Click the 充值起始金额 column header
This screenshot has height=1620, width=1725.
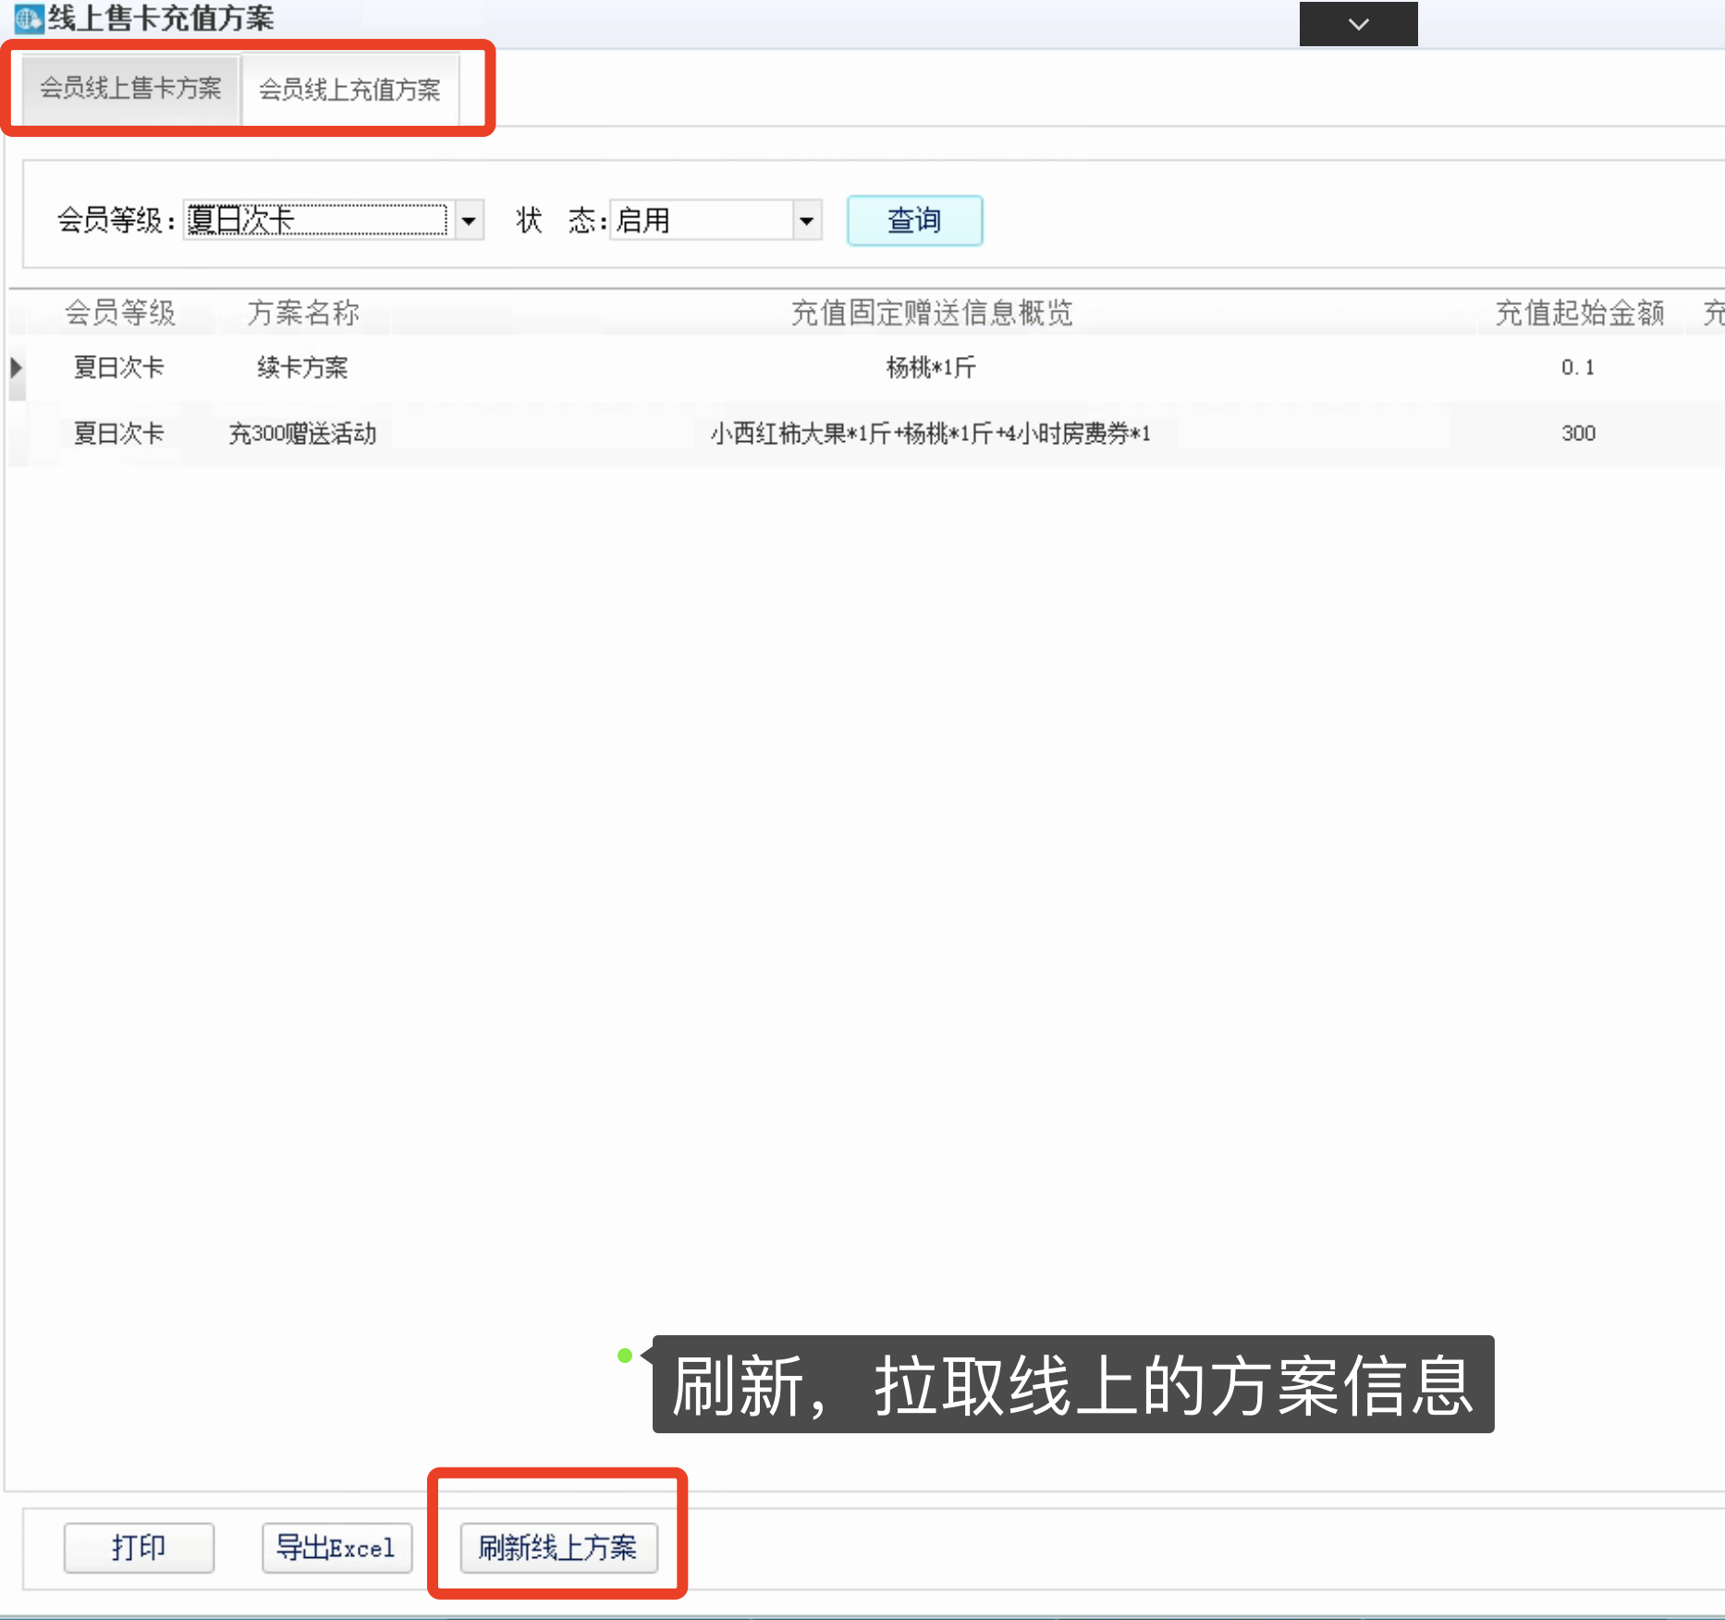pos(1580,313)
